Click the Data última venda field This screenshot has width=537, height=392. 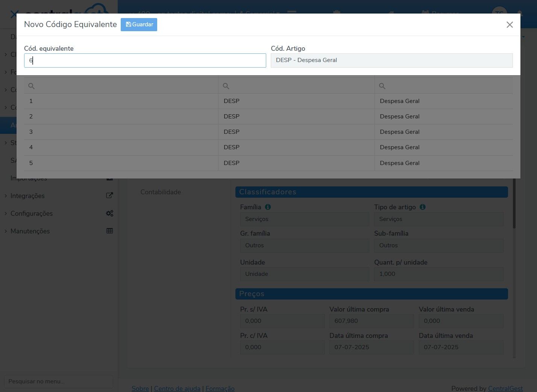461,347
